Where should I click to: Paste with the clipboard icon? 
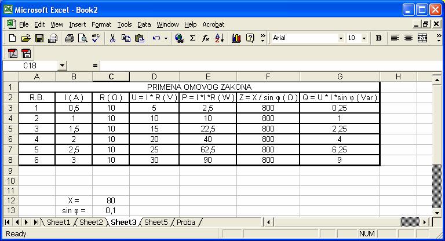pyautogui.click(x=139, y=38)
